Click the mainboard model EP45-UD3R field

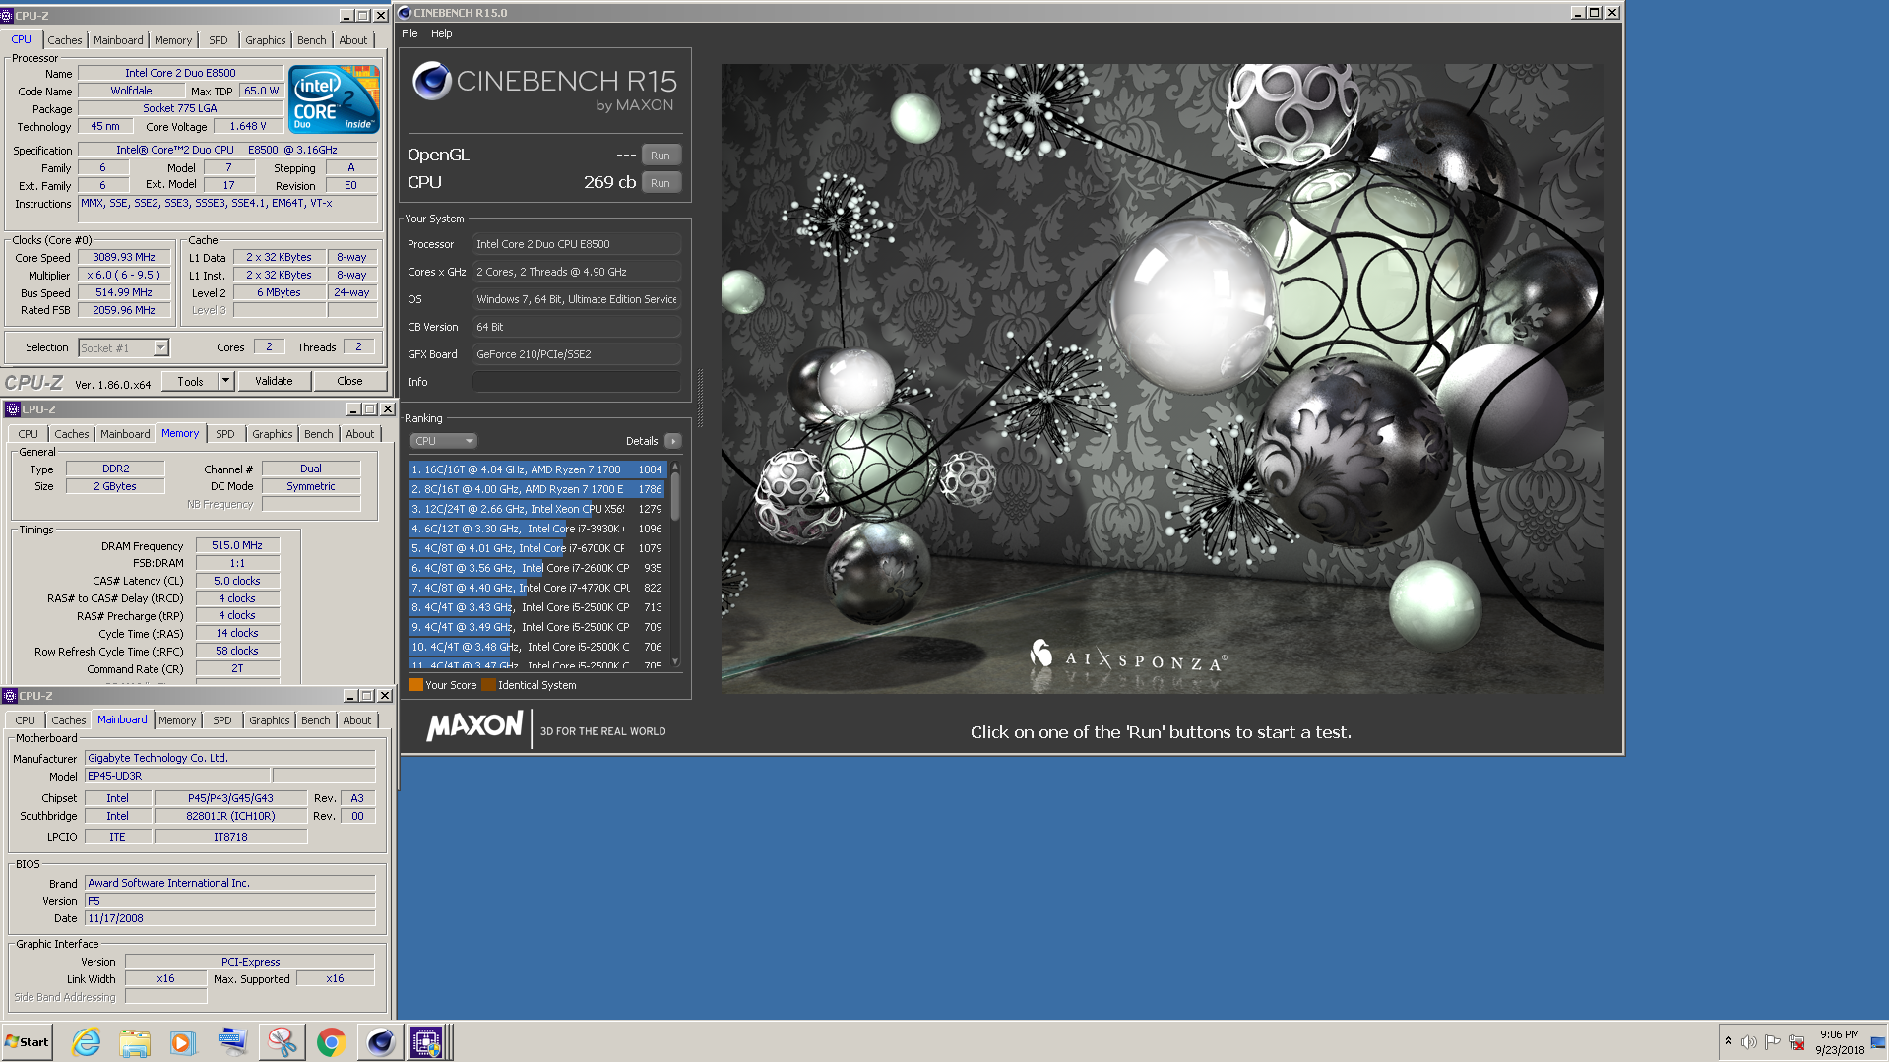coord(177,776)
